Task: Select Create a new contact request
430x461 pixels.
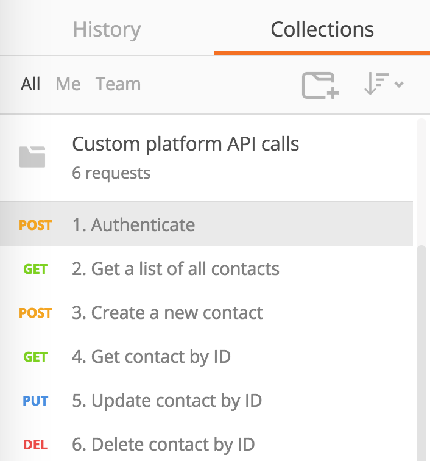Action: (x=167, y=313)
